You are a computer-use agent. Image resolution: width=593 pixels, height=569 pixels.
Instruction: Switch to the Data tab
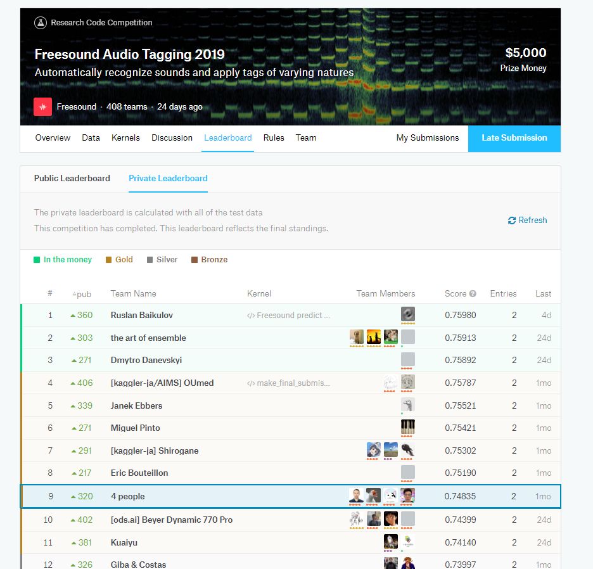(91, 137)
